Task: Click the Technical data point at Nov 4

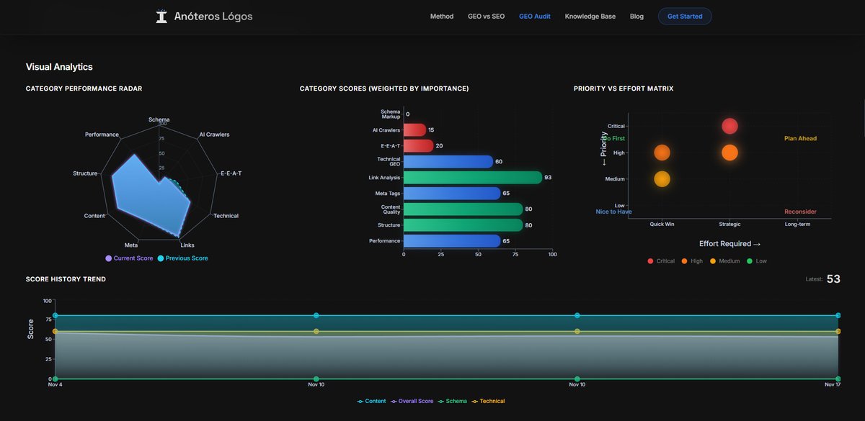Action: click(x=55, y=331)
